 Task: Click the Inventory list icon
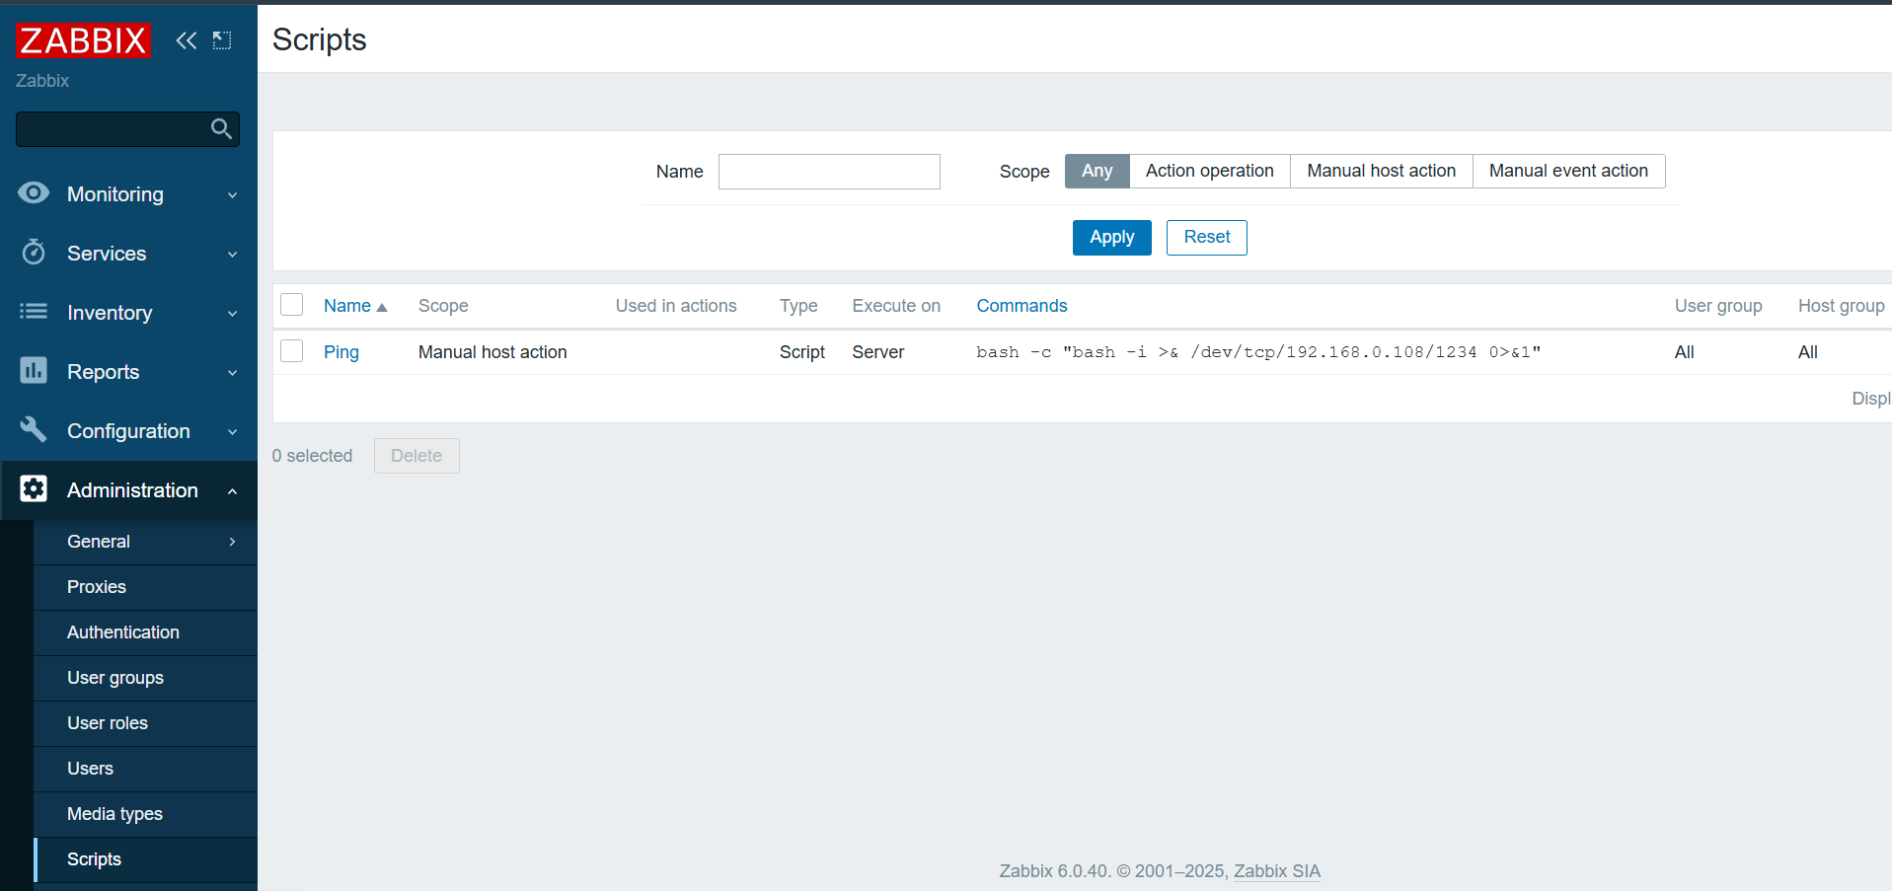[x=34, y=312]
